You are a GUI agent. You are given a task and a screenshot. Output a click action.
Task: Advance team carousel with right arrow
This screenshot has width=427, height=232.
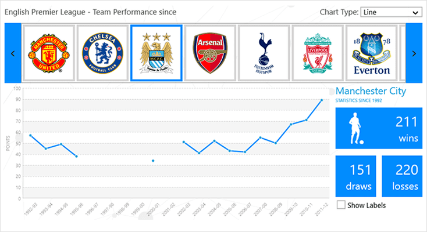[414, 53]
